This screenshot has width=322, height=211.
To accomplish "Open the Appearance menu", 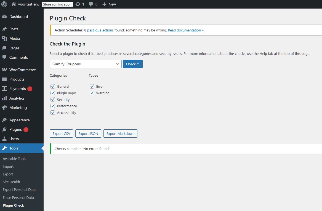I will pyautogui.click(x=22, y=120).
